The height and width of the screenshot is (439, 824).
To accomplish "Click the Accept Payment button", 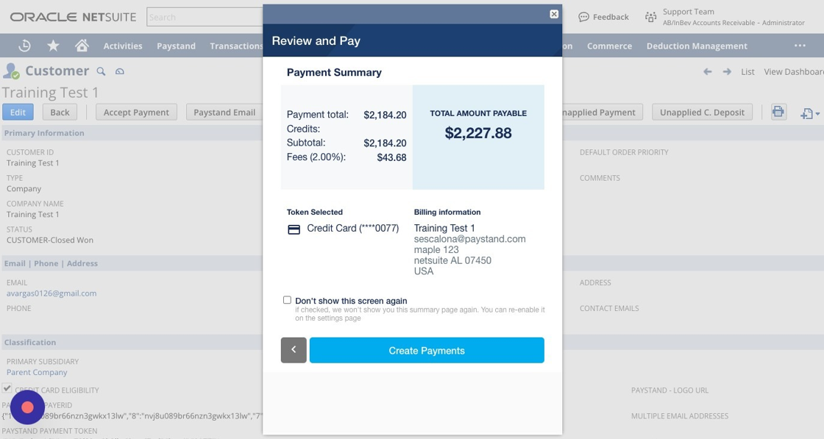I will (136, 113).
